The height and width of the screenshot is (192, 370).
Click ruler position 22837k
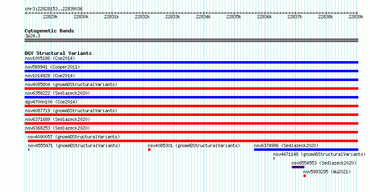[295, 17]
